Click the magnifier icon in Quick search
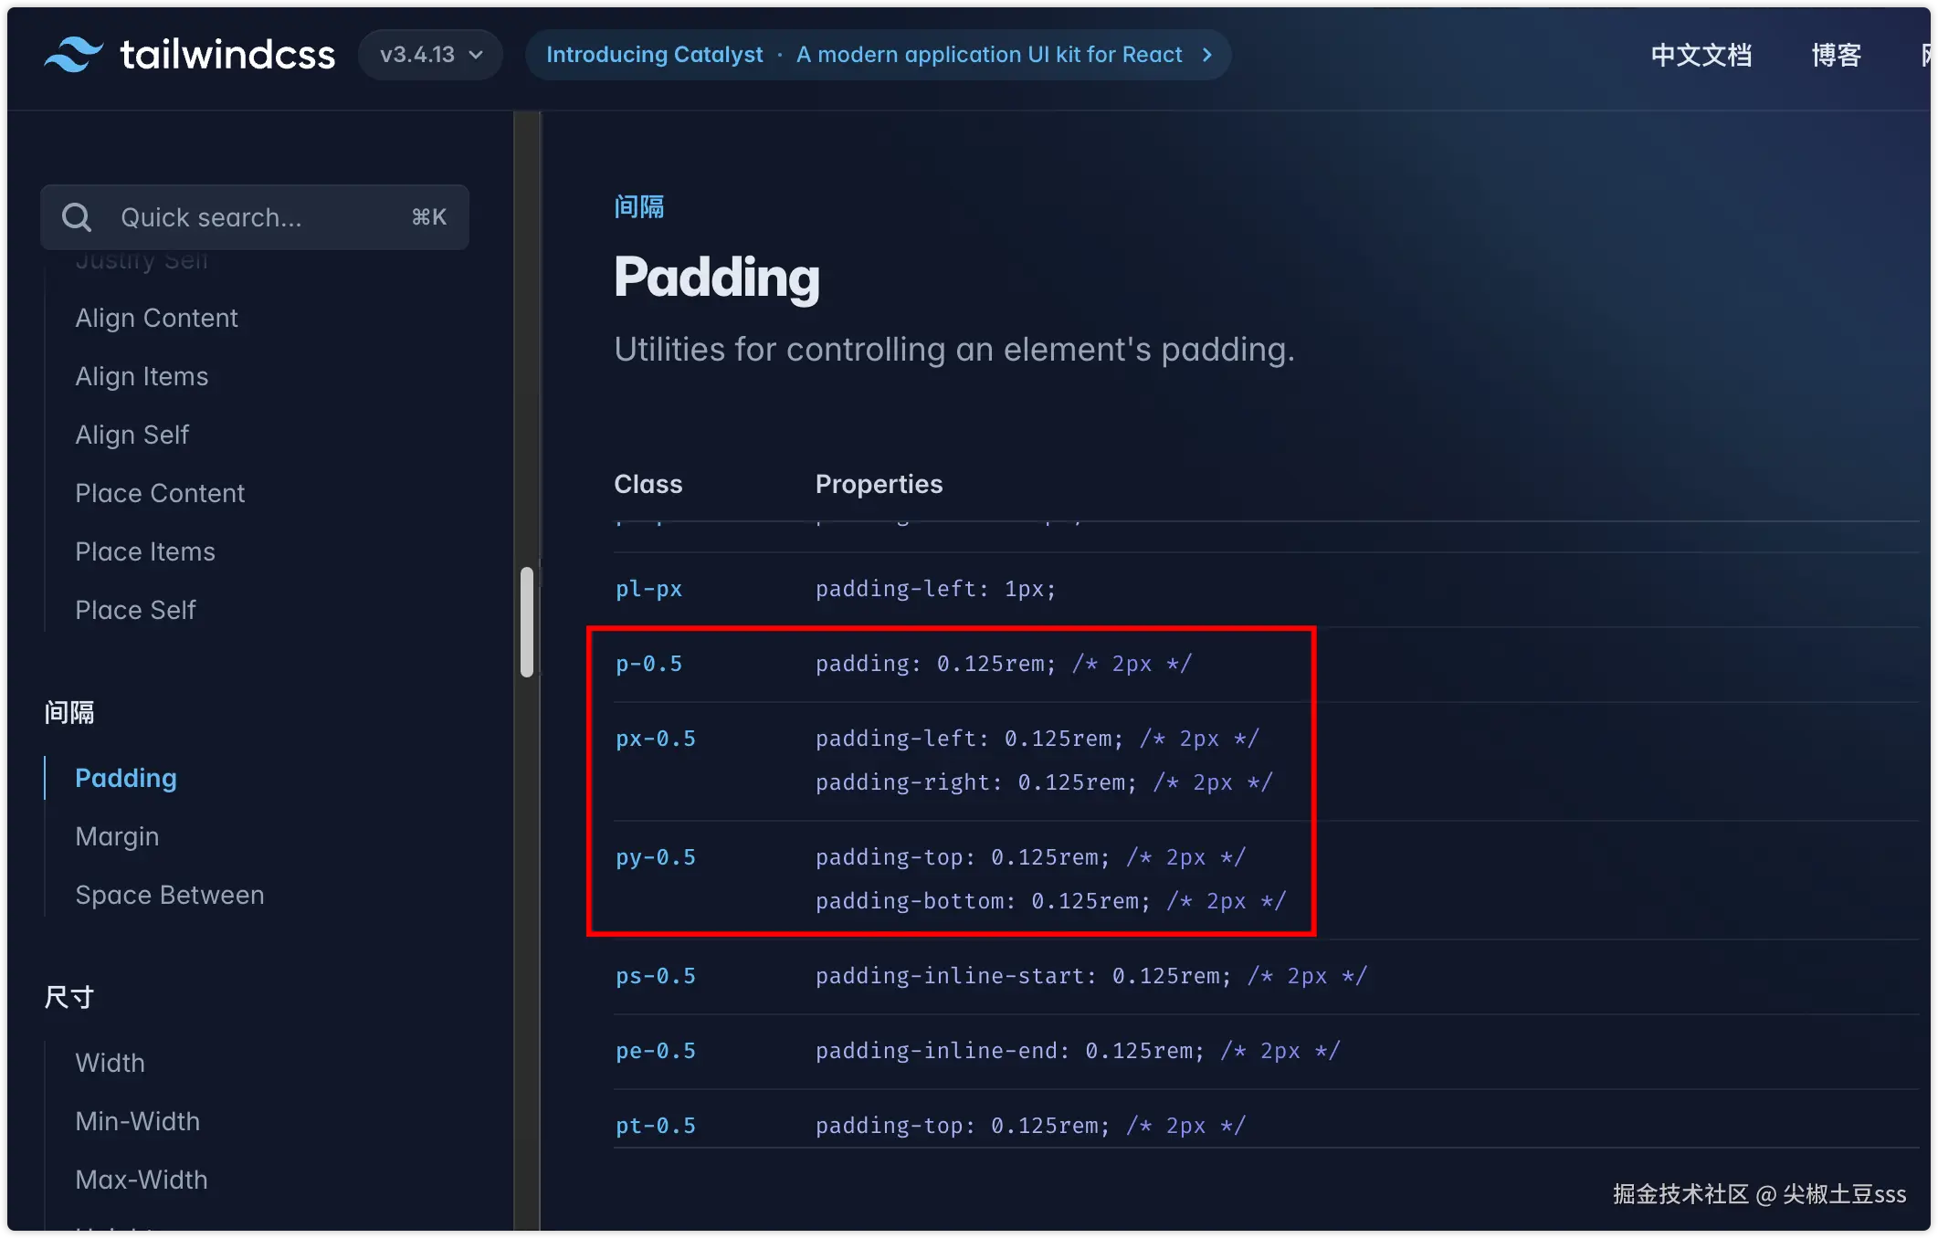The image size is (1938, 1238). [77, 217]
